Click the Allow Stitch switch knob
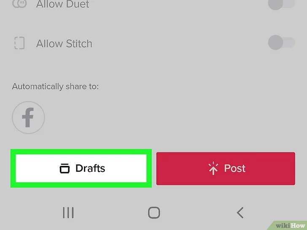This screenshot has height=230, width=307. pos(275,43)
